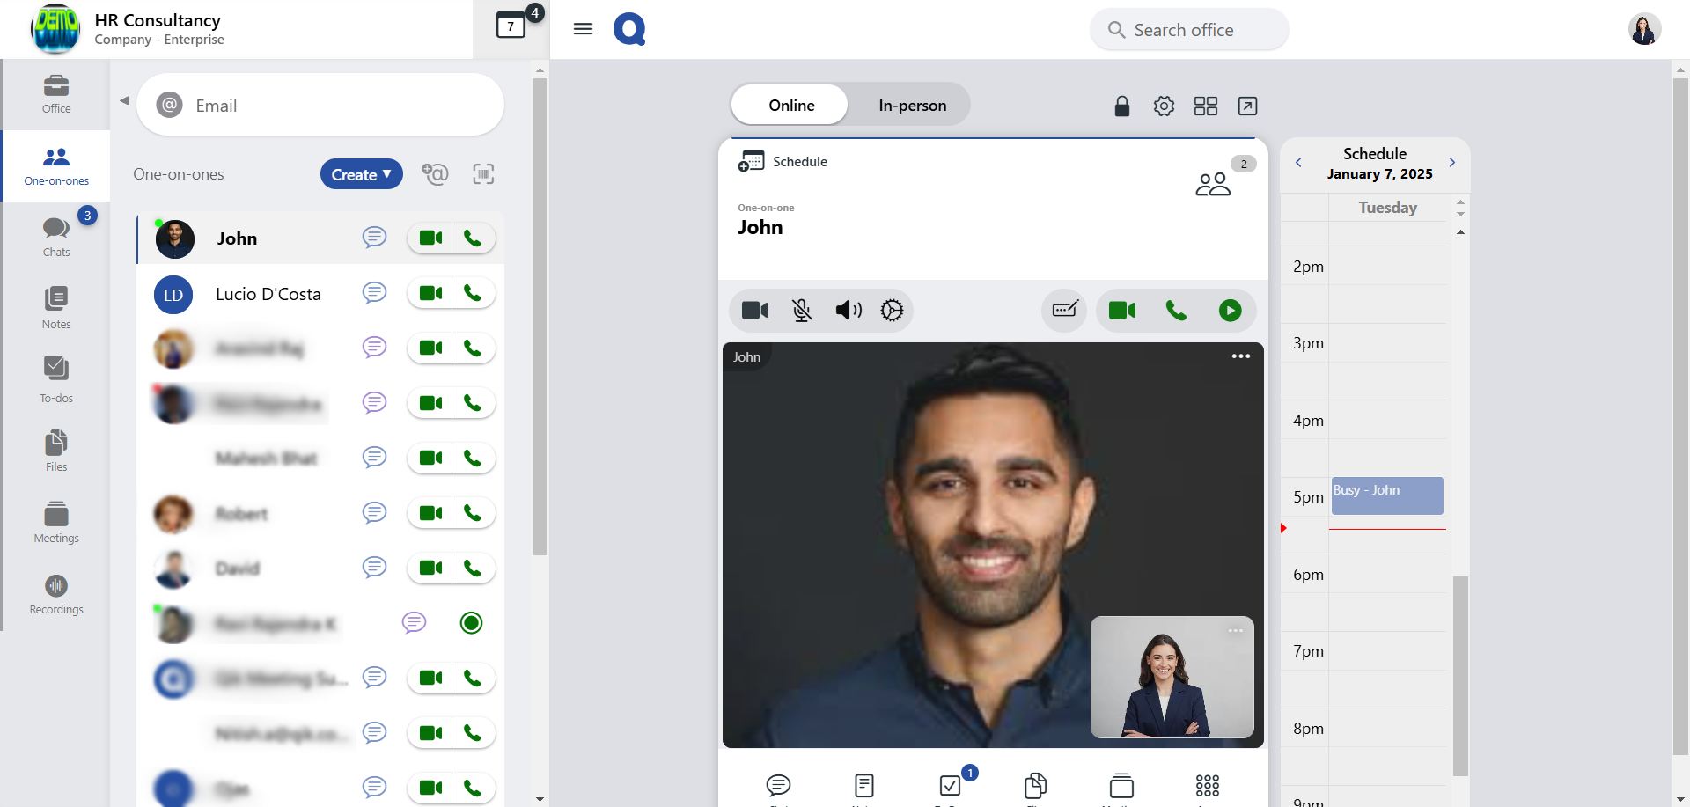Click the Busy - John calendar event

(1387, 495)
